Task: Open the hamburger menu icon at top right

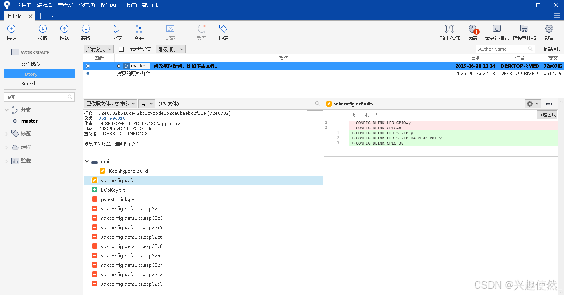Action: (x=557, y=16)
